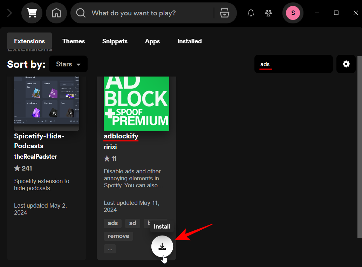Screen dimensions: 362x267
Task: Click the extension search field containing ads
Action: (x=293, y=64)
